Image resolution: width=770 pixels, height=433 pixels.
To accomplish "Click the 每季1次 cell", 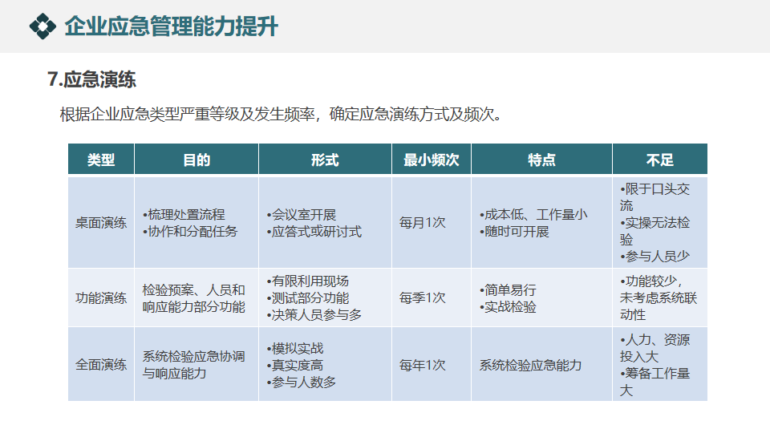I will (432, 297).
